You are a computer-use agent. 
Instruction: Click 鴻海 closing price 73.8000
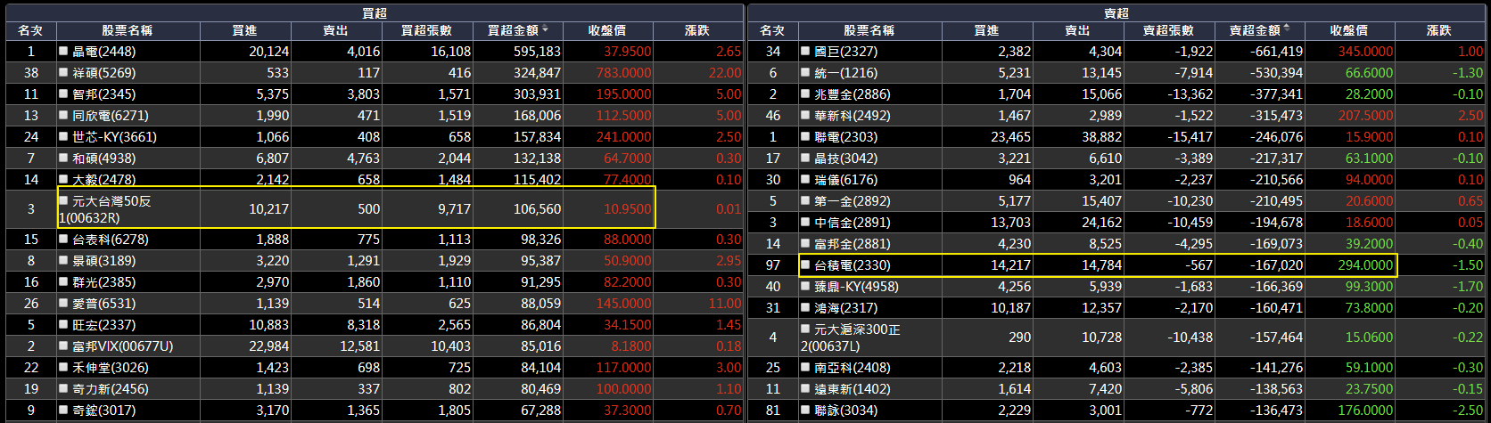(x=1369, y=308)
